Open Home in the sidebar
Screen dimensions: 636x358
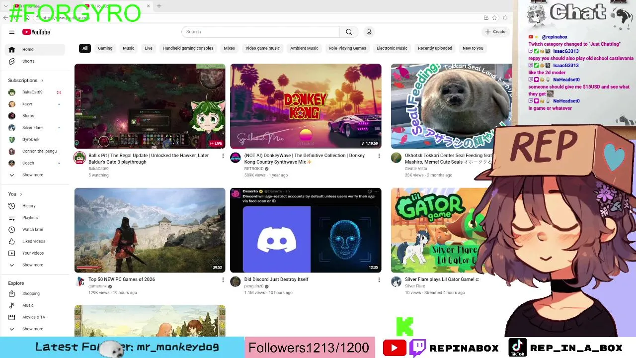35,49
